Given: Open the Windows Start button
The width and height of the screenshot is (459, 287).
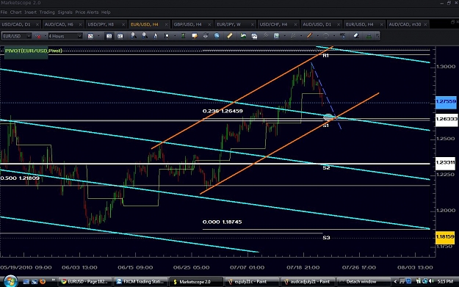Looking at the screenshot, I should click(10, 281).
